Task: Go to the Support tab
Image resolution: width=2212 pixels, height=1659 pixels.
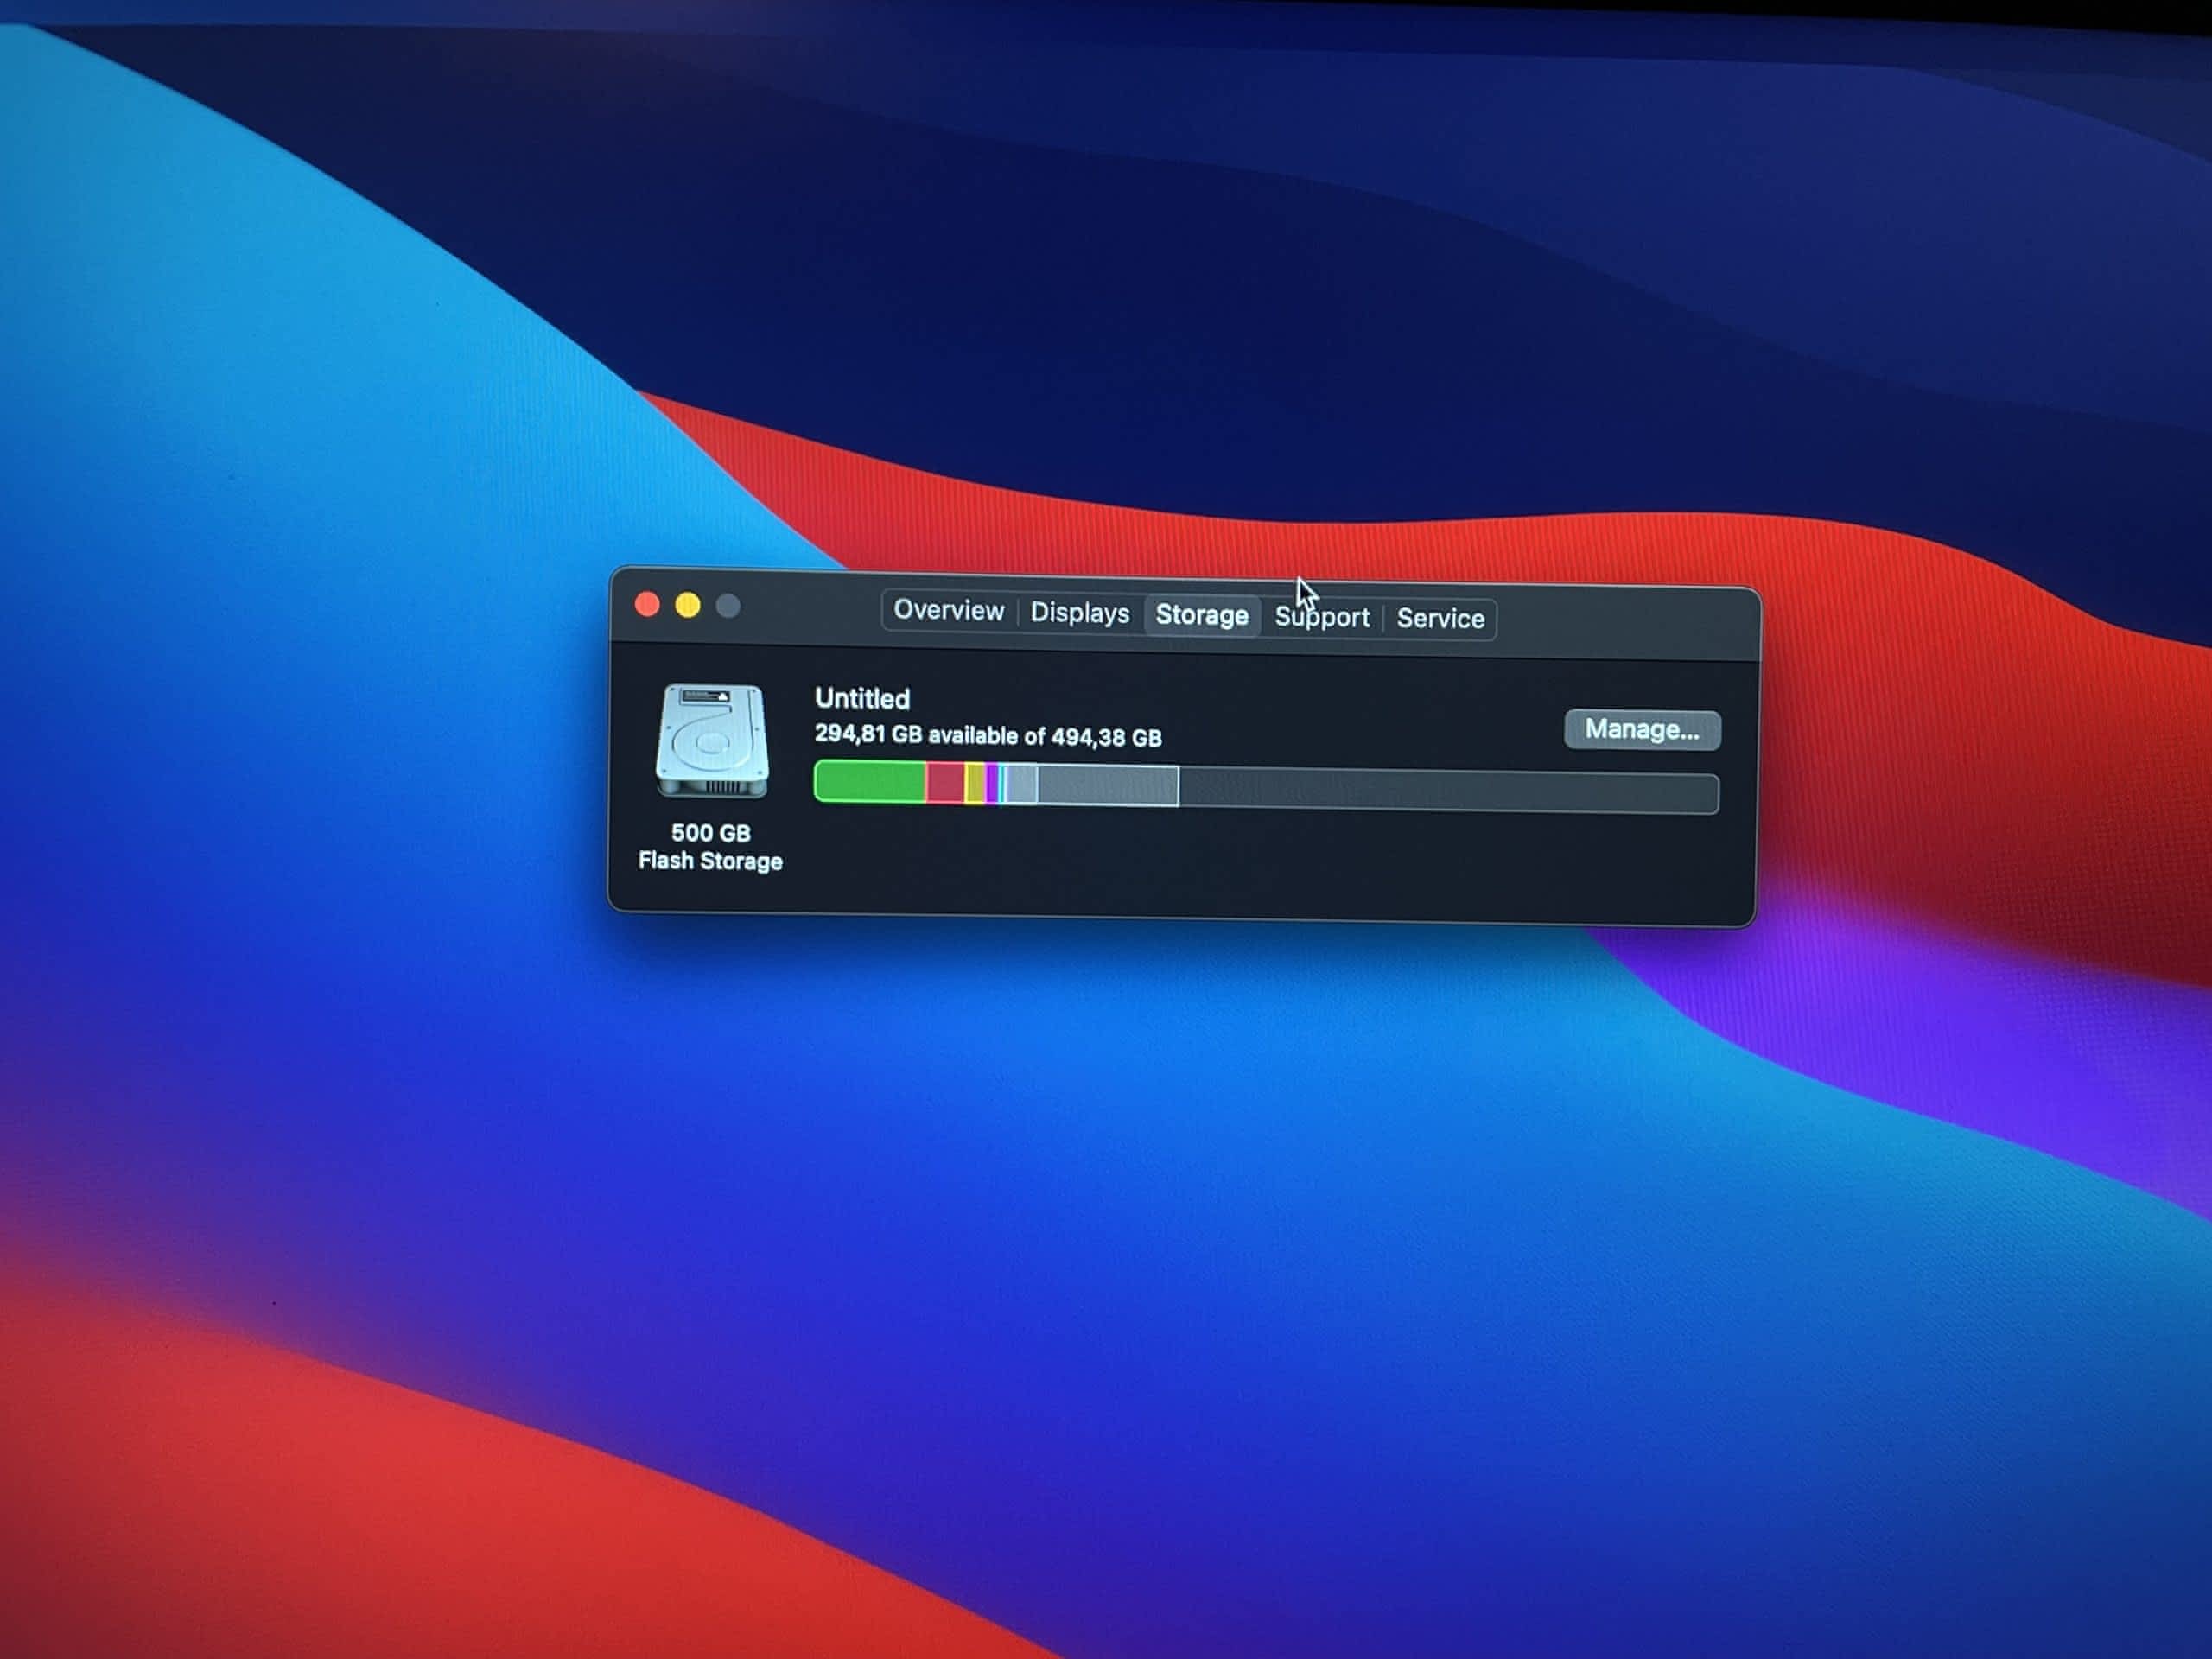Action: (1322, 618)
